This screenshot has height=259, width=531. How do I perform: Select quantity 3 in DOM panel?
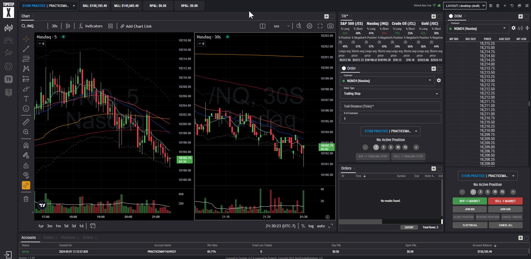(x=480, y=192)
